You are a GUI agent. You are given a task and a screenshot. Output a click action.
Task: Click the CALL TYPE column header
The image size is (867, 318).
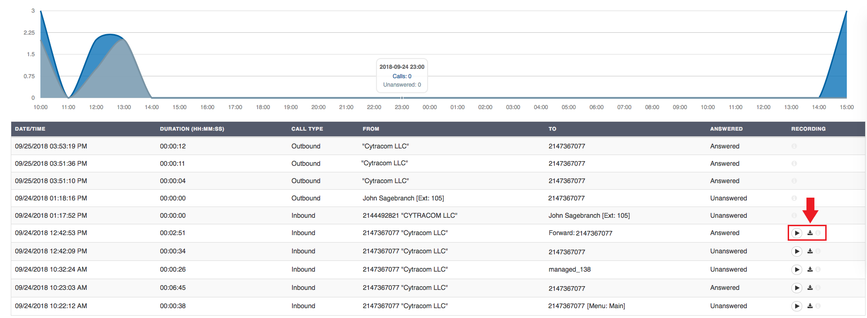(307, 129)
